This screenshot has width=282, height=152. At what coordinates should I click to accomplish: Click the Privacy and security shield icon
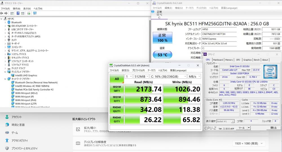(x=7, y=148)
